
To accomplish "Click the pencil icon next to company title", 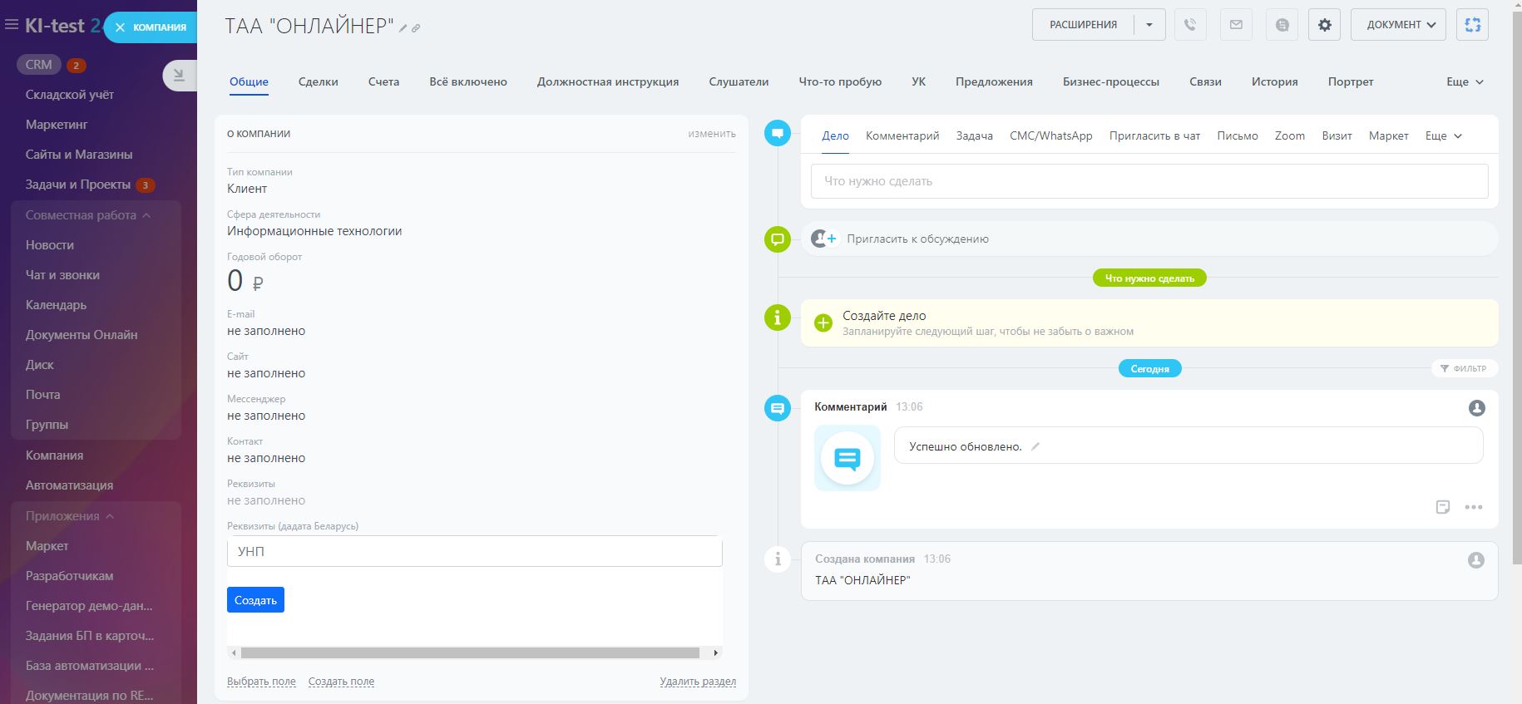I will point(403,28).
